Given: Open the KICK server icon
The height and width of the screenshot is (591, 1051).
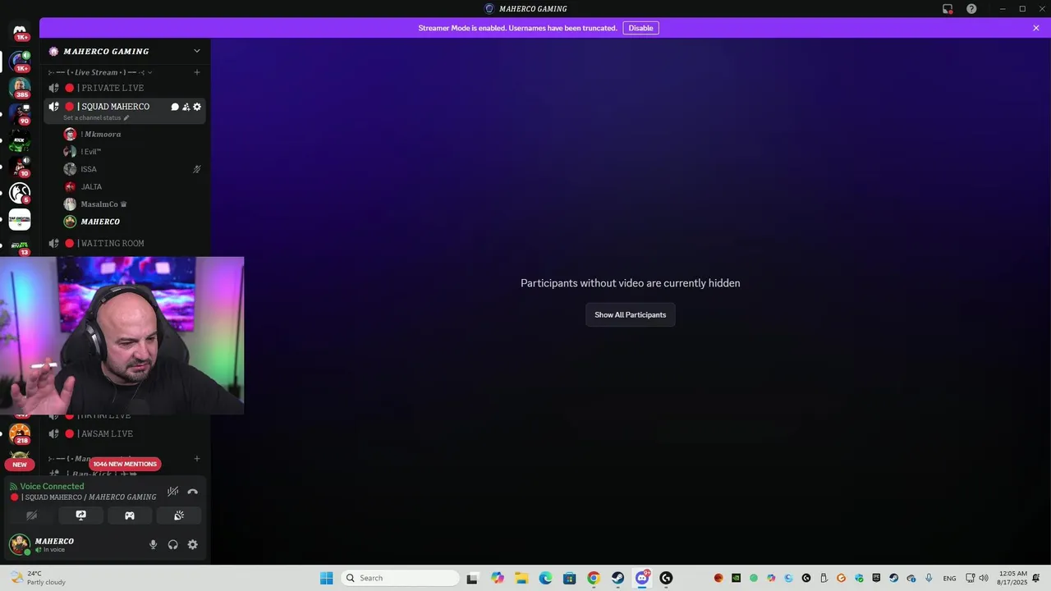Looking at the screenshot, I should [20, 140].
